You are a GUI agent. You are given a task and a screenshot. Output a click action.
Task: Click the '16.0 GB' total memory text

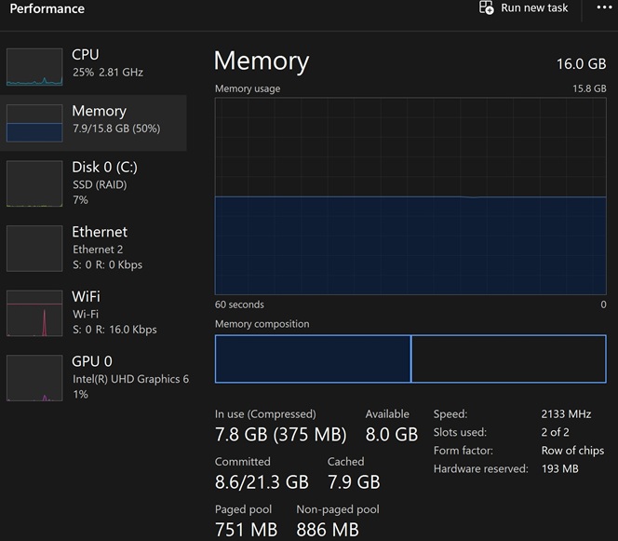coord(582,64)
